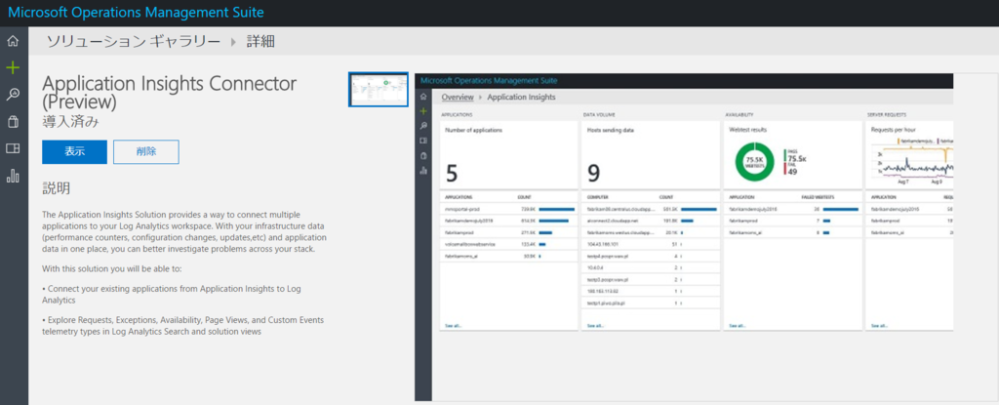Go to Home from the sidebar
Viewport: 999px width, 405px height.
(13, 41)
